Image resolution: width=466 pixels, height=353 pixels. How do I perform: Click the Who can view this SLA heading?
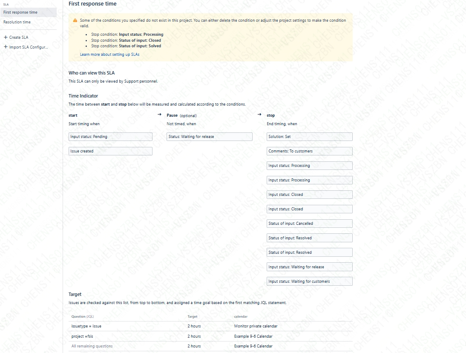coord(92,73)
